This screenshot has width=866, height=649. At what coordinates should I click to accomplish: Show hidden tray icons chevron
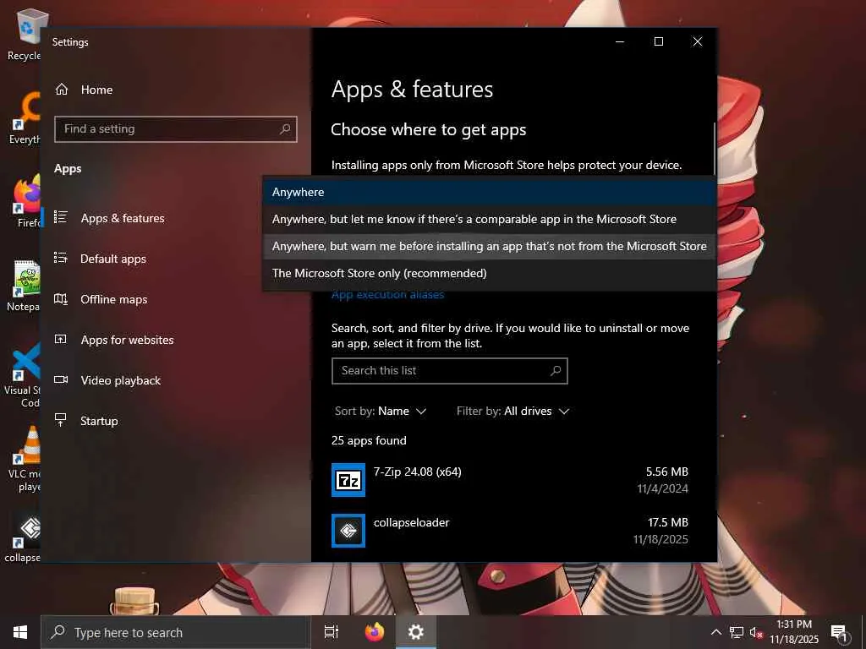tap(715, 632)
